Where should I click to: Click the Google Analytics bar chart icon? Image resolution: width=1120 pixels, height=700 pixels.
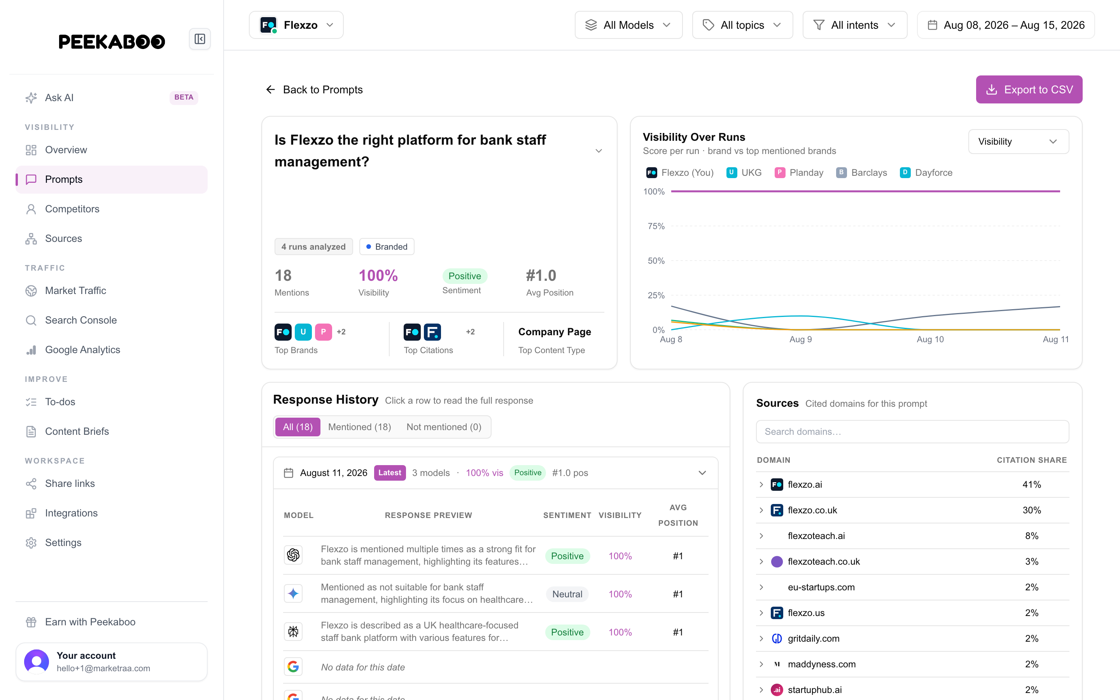31,350
